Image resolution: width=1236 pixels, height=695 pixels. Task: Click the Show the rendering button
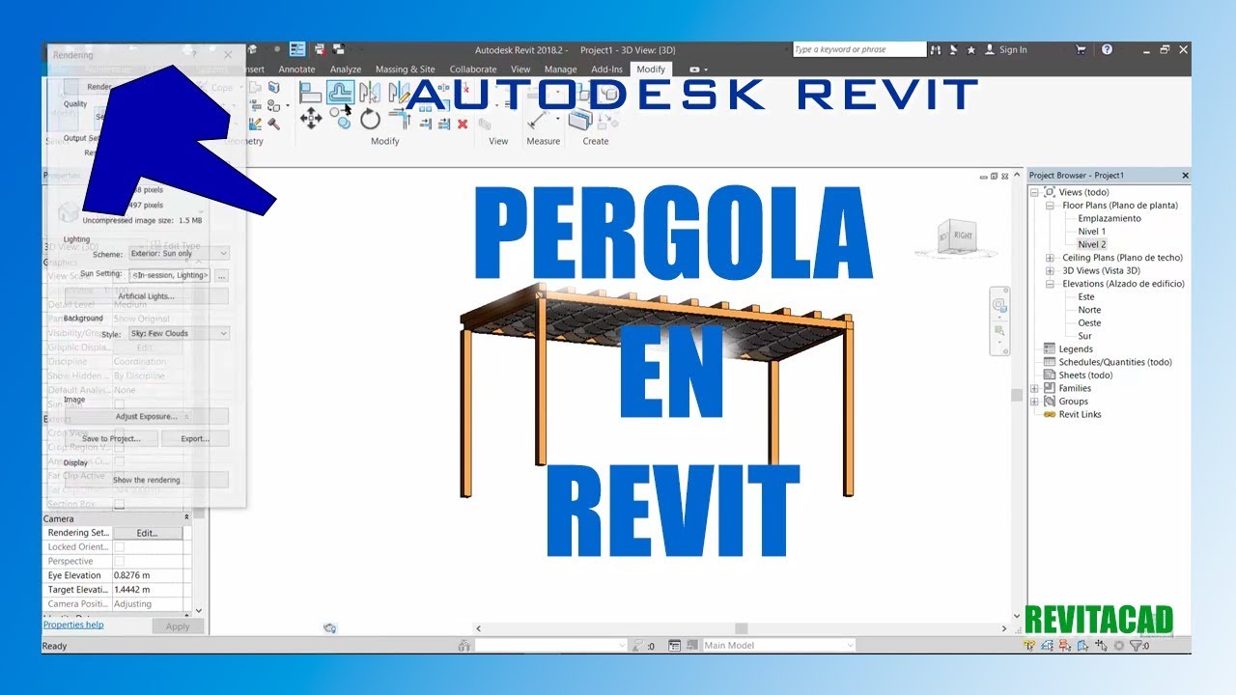(x=147, y=480)
